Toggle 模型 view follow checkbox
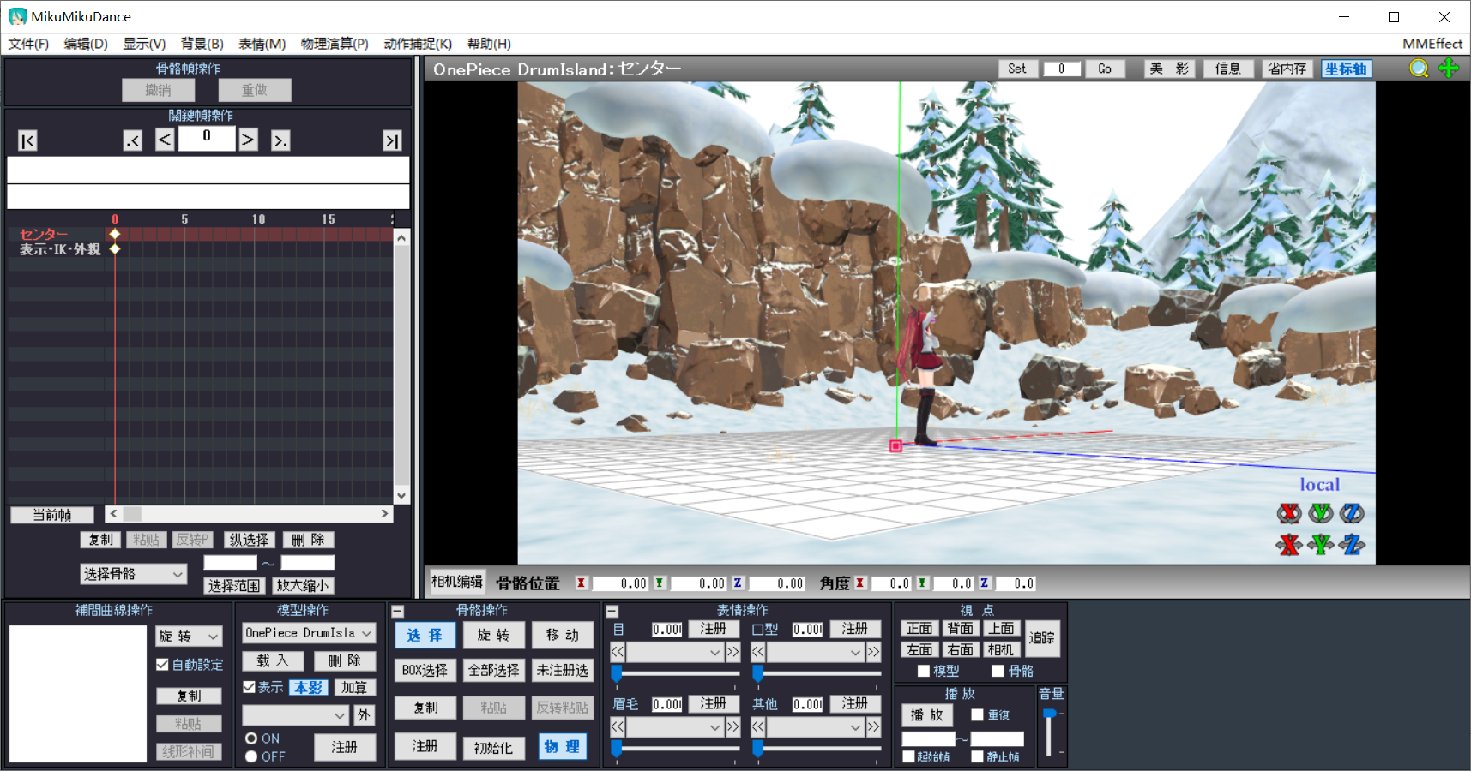The image size is (1471, 771). pos(924,671)
